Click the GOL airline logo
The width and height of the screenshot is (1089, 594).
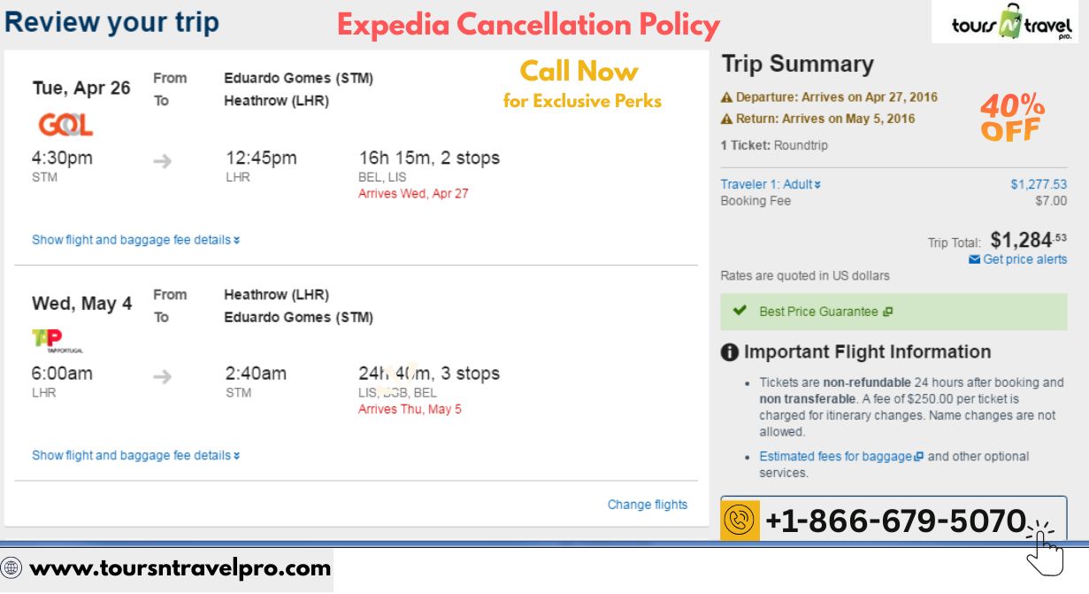pos(65,125)
